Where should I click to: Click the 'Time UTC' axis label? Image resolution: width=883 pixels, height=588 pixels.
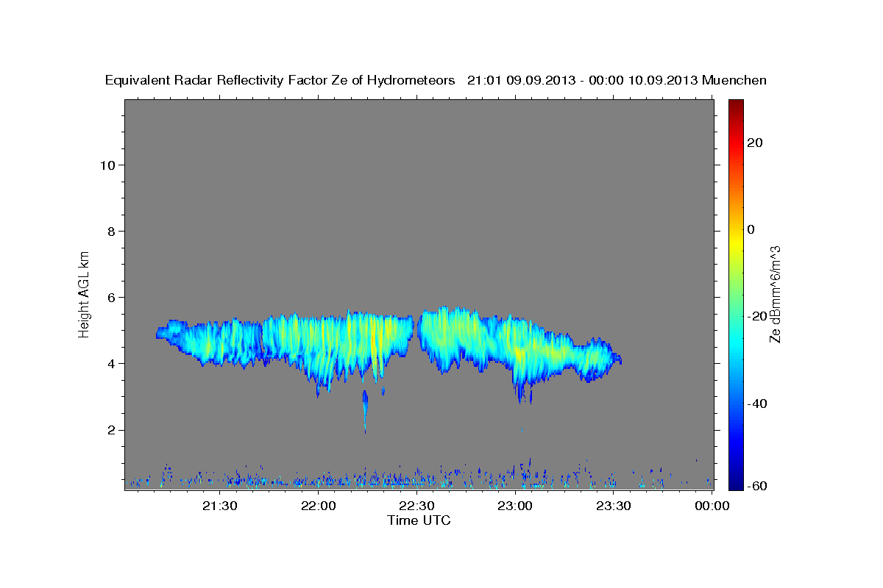coord(419,520)
